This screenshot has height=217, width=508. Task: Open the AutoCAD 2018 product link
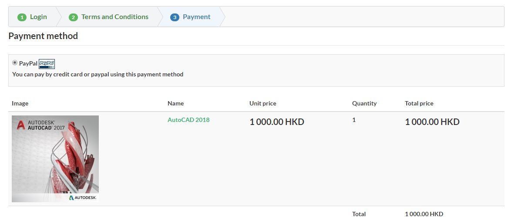[188, 120]
